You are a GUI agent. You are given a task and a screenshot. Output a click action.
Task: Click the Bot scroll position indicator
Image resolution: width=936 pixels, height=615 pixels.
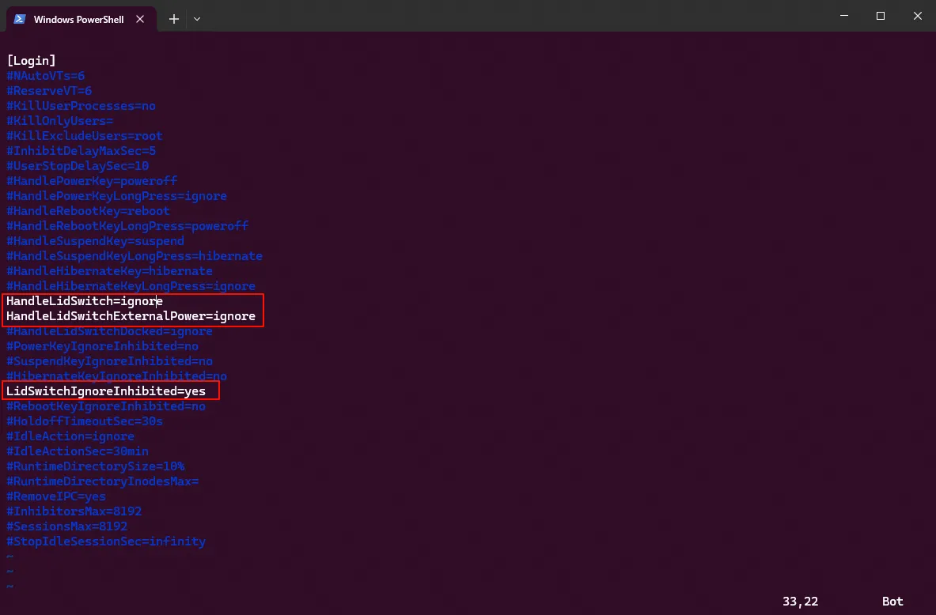[892, 602]
